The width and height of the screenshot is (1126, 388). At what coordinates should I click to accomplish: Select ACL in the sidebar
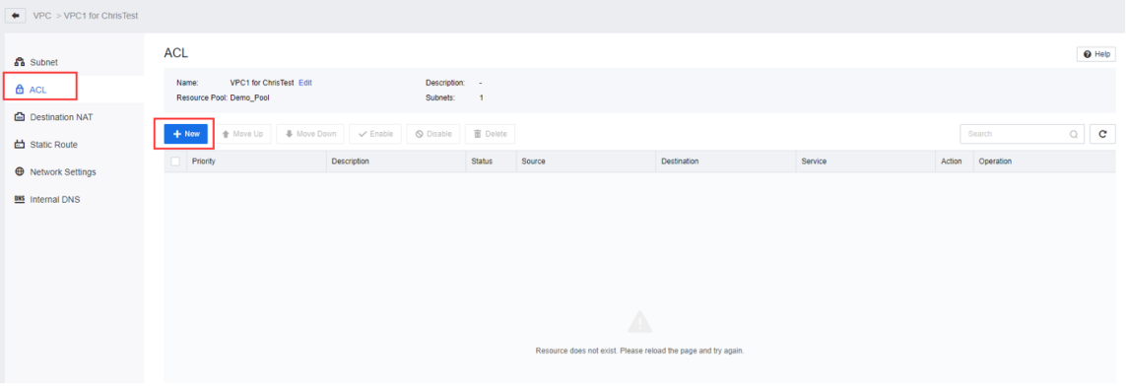(x=38, y=90)
